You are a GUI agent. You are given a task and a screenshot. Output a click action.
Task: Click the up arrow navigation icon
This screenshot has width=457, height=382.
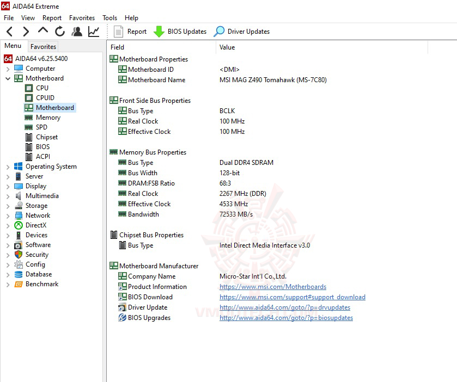(42, 31)
